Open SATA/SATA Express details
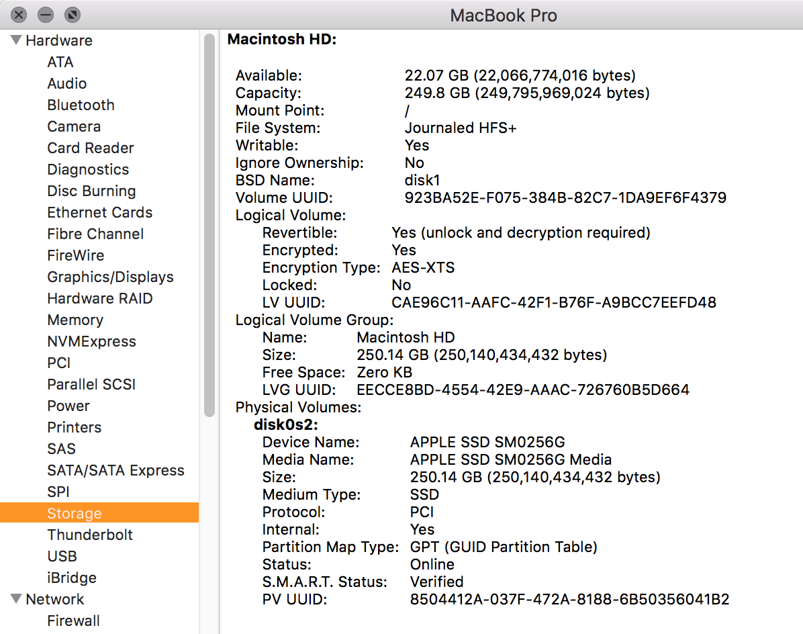The image size is (803, 634). (x=115, y=470)
